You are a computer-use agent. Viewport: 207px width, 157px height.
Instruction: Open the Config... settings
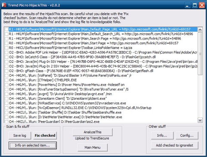(187, 135)
